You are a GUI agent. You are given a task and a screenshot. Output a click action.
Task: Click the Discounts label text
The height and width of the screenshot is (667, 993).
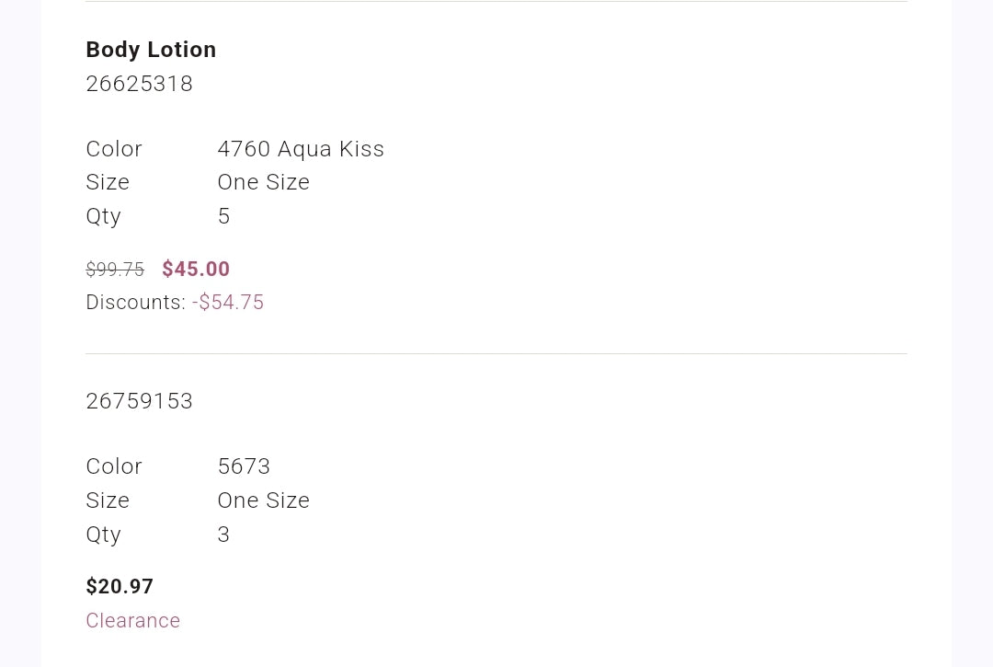135,303
